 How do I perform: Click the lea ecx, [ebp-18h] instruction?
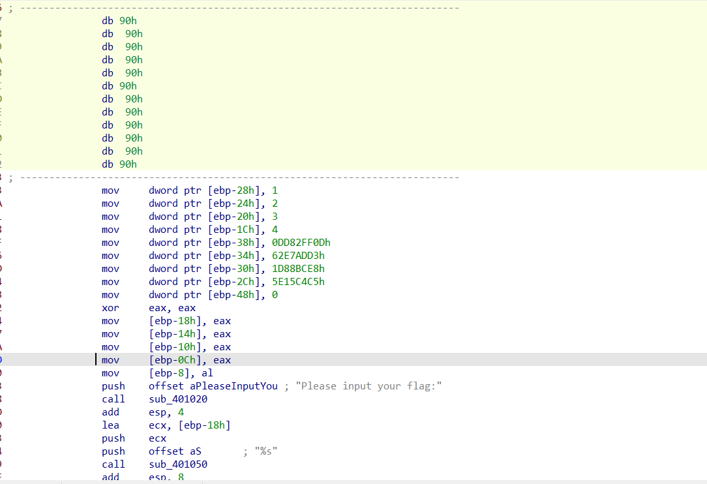[166, 425]
